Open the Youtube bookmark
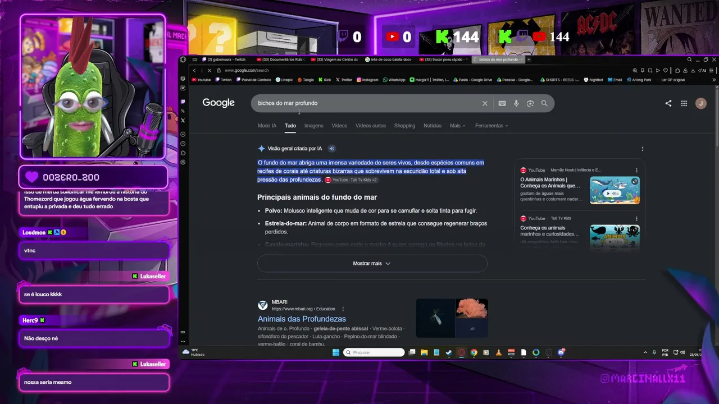719x404 pixels. (201, 80)
